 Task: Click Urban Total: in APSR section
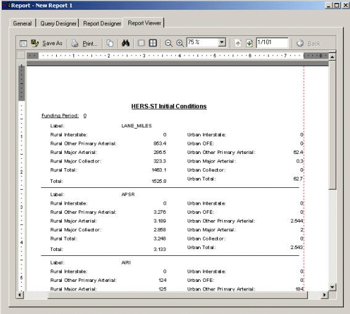click(x=201, y=247)
